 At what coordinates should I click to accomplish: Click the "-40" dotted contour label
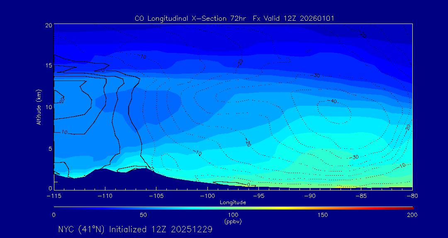(331, 101)
